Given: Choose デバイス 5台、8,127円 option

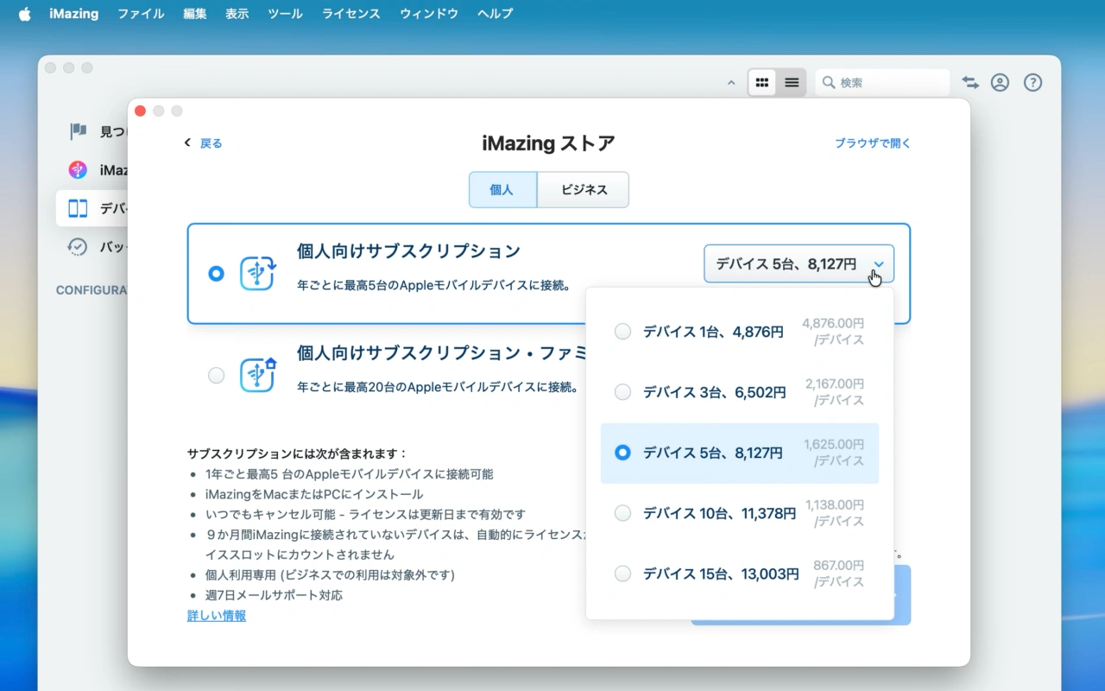Looking at the screenshot, I should click(739, 453).
